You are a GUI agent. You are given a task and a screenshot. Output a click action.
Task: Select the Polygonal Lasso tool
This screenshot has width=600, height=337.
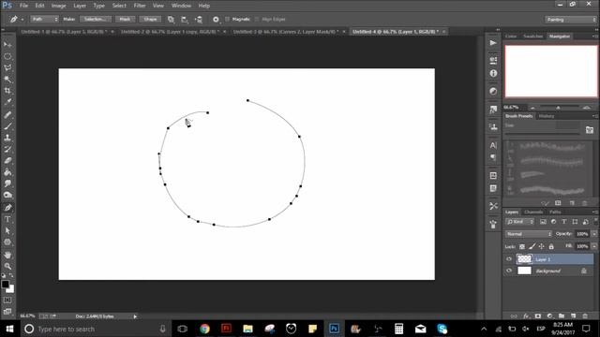7,67
